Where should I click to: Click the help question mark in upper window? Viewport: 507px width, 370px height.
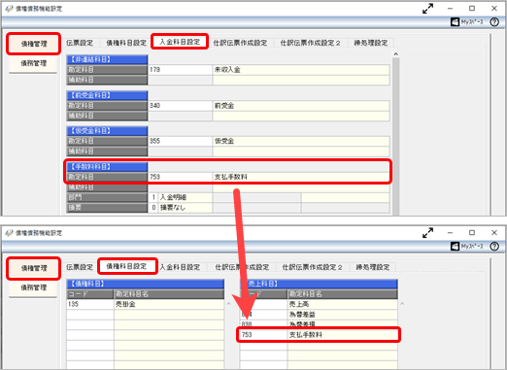[494, 22]
